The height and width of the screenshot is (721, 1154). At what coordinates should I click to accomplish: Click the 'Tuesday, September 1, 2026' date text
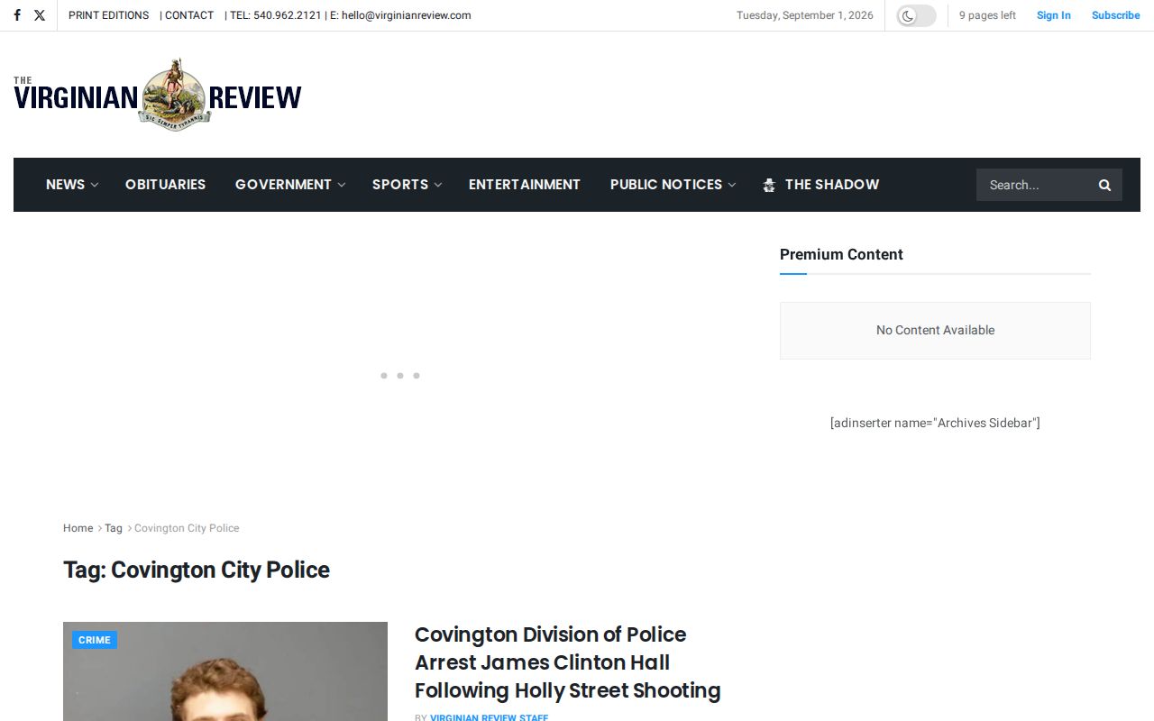(805, 15)
